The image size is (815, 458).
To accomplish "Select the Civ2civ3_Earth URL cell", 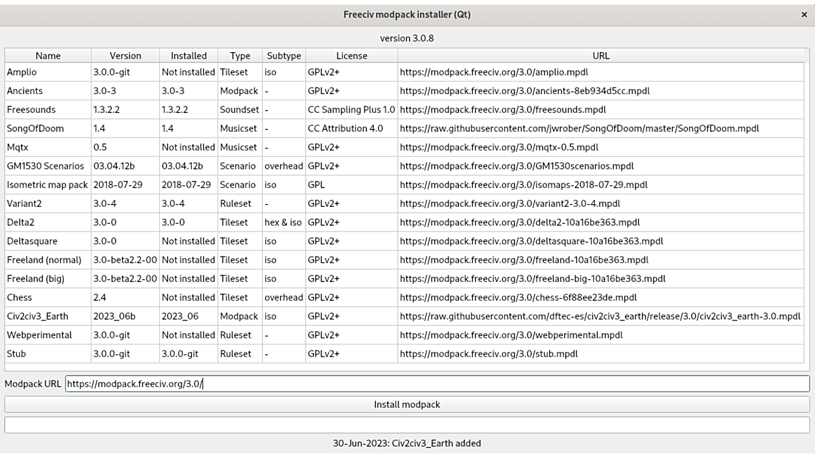I will (x=599, y=316).
